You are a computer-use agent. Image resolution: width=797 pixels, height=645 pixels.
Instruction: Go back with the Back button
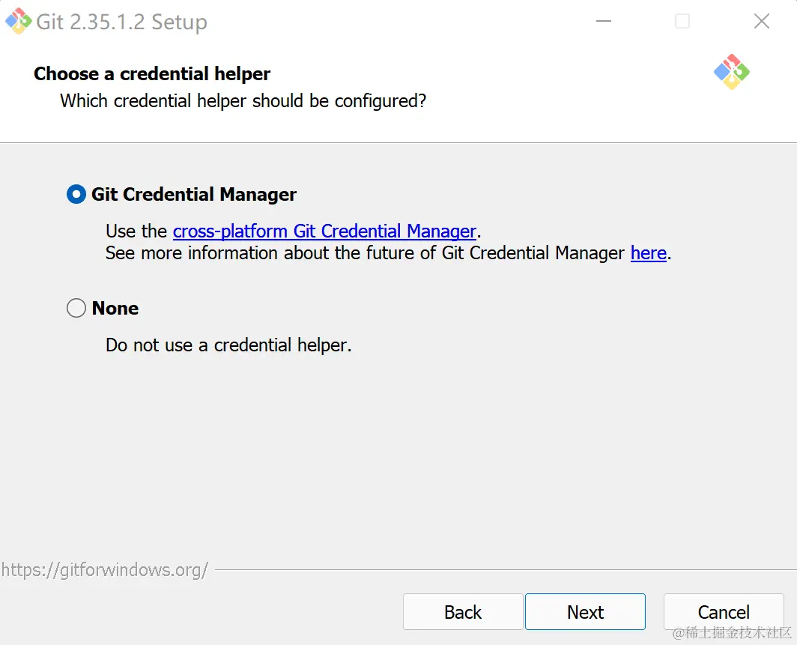[463, 612]
